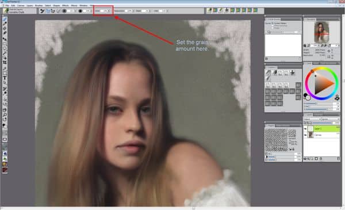Click the clone color stamp icon
The width and height of the screenshot is (345, 210).
point(337,97)
